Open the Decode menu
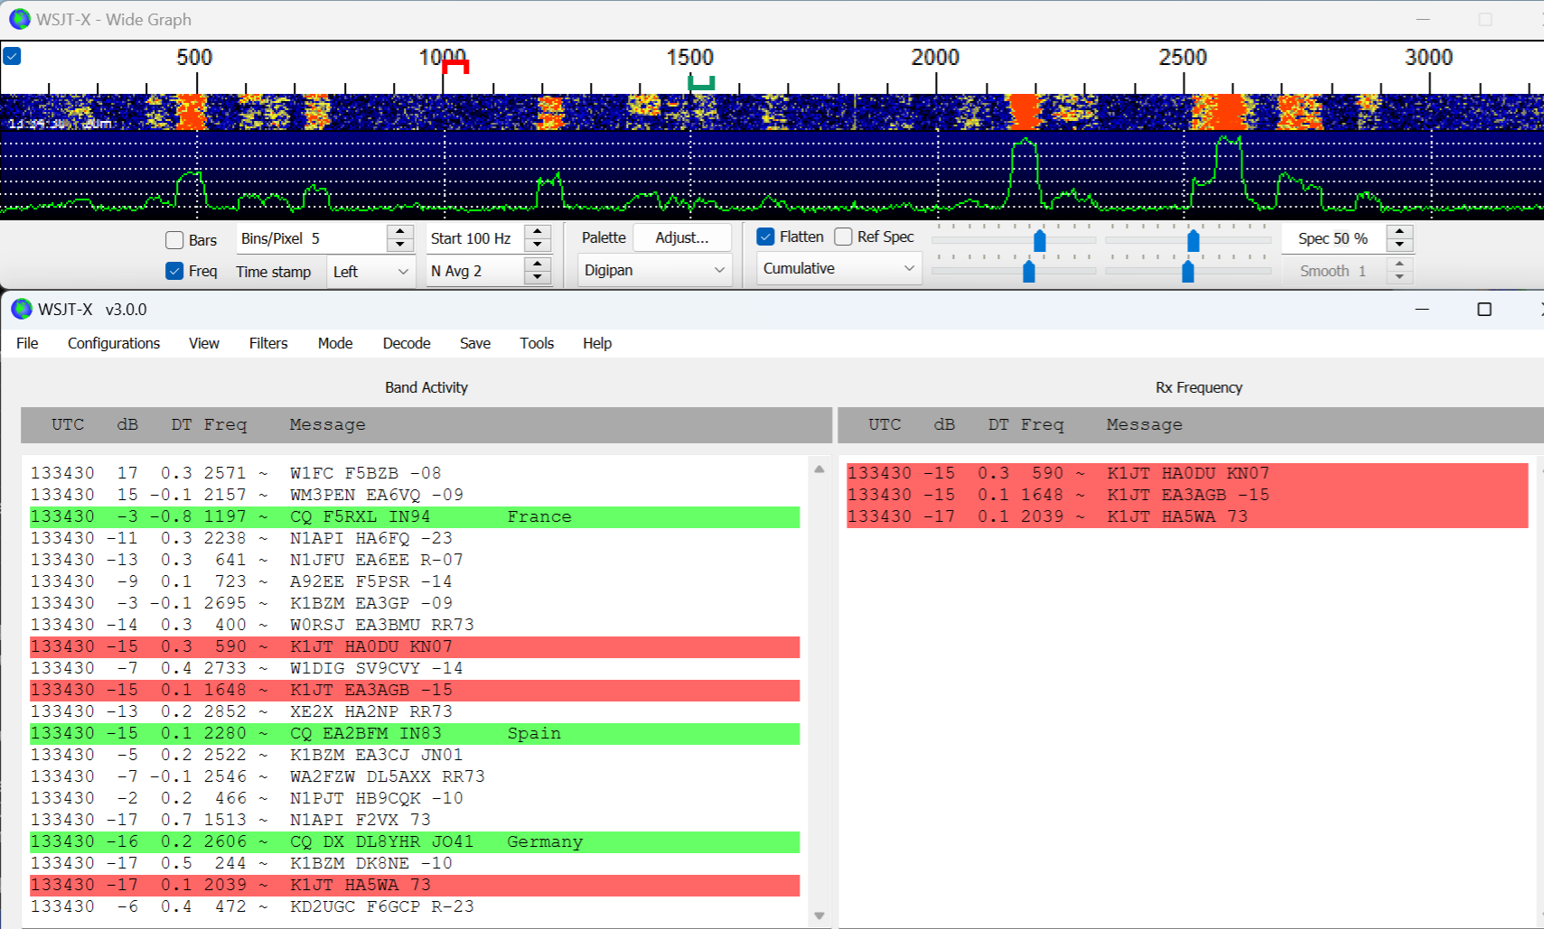This screenshot has width=1544, height=929. click(407, 343)
